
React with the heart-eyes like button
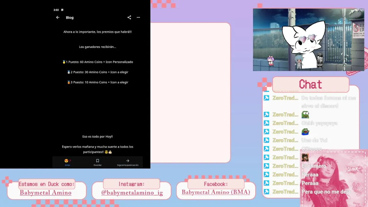pyautogui.click(x=67, y=162)
